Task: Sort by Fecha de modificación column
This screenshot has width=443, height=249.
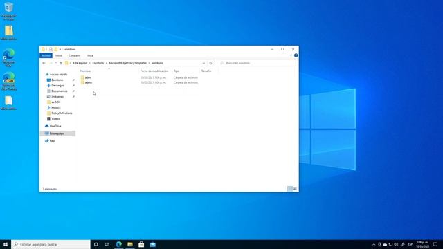Action: point(154,71)
